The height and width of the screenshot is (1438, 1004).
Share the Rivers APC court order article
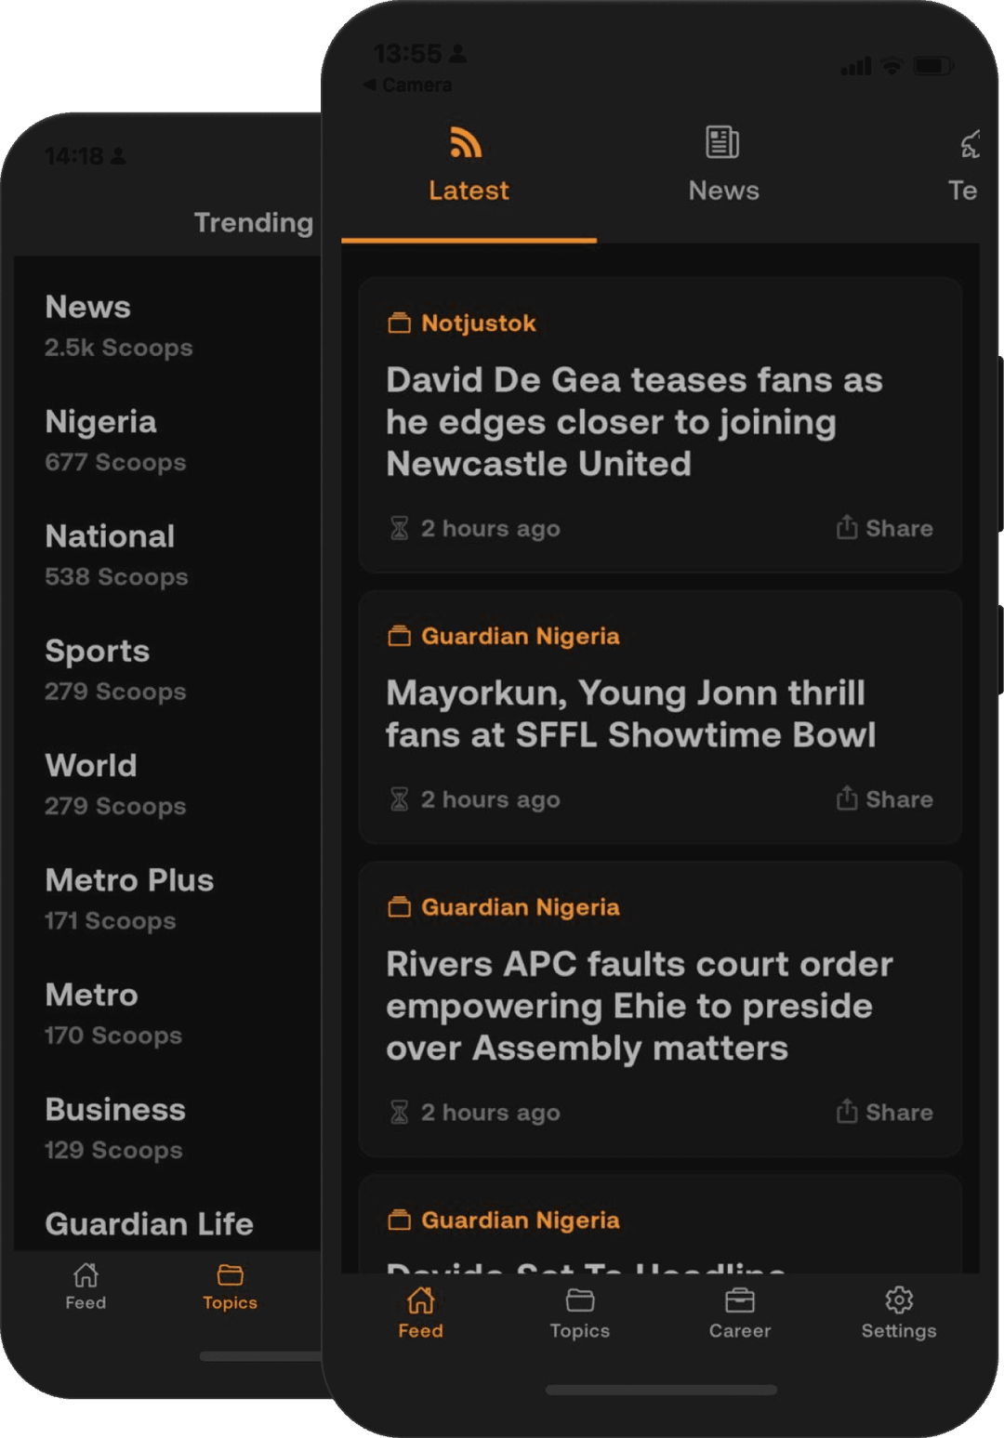click(884, 1112)
